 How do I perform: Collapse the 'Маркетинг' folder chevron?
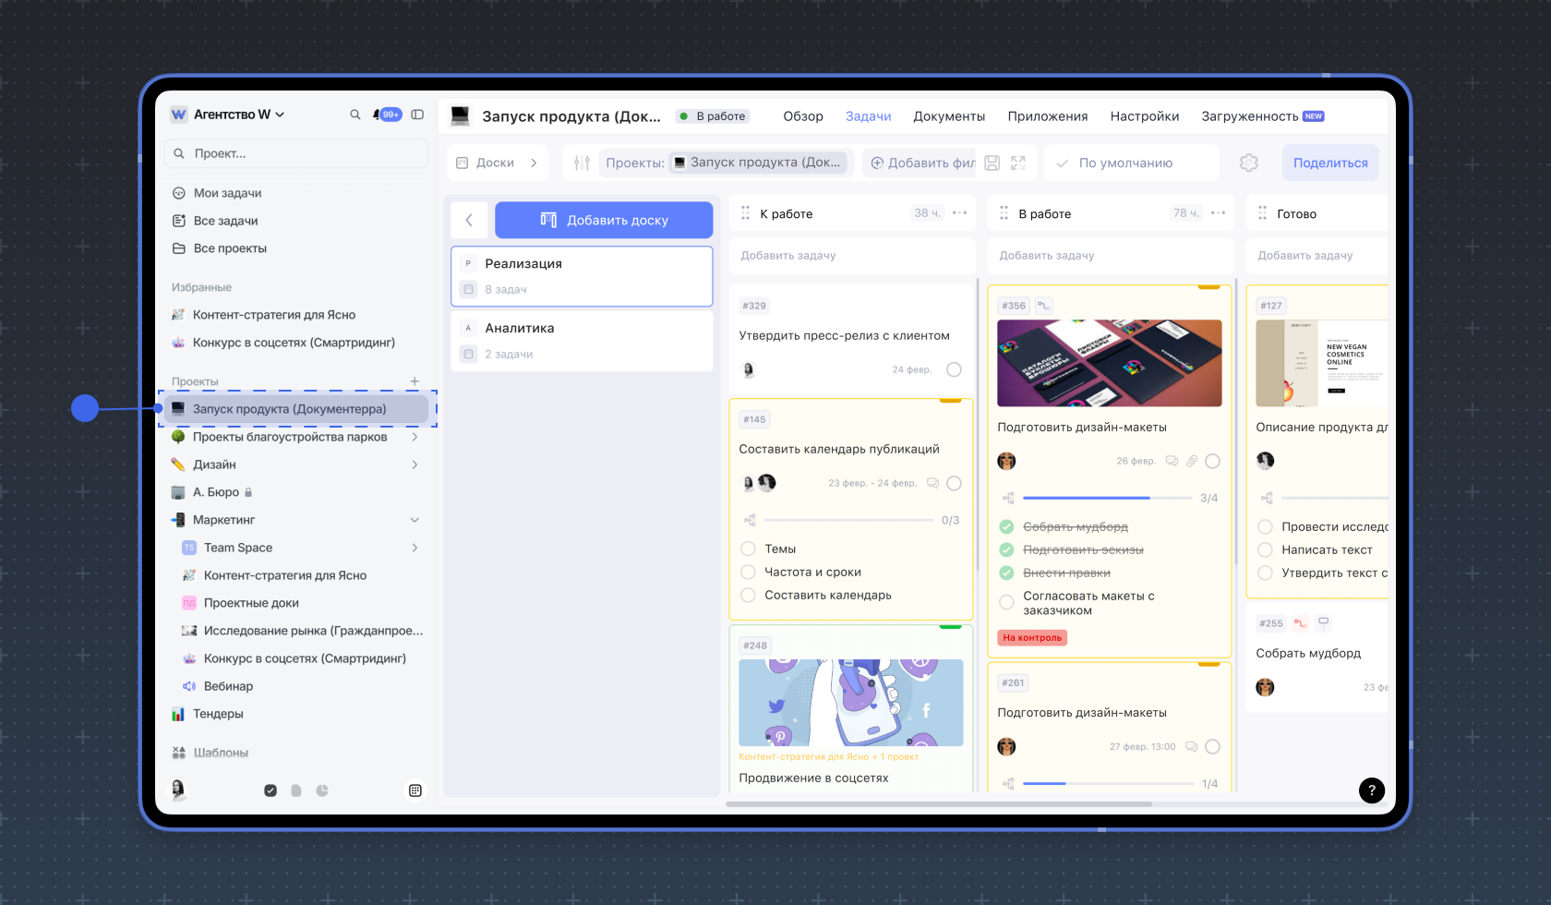pos(415,520)
